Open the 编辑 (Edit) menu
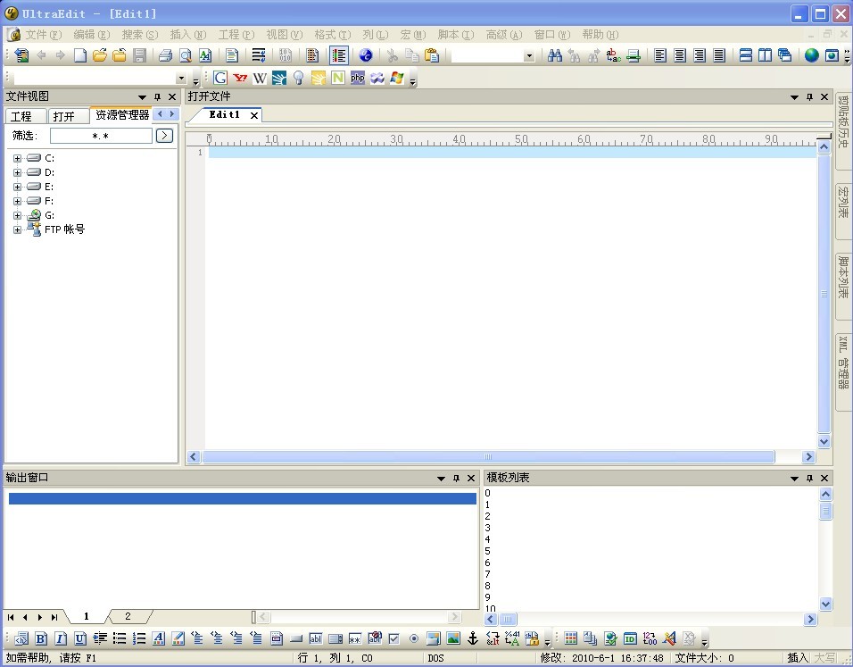This screenshot has width=853, height=667. tap(91, 34)
